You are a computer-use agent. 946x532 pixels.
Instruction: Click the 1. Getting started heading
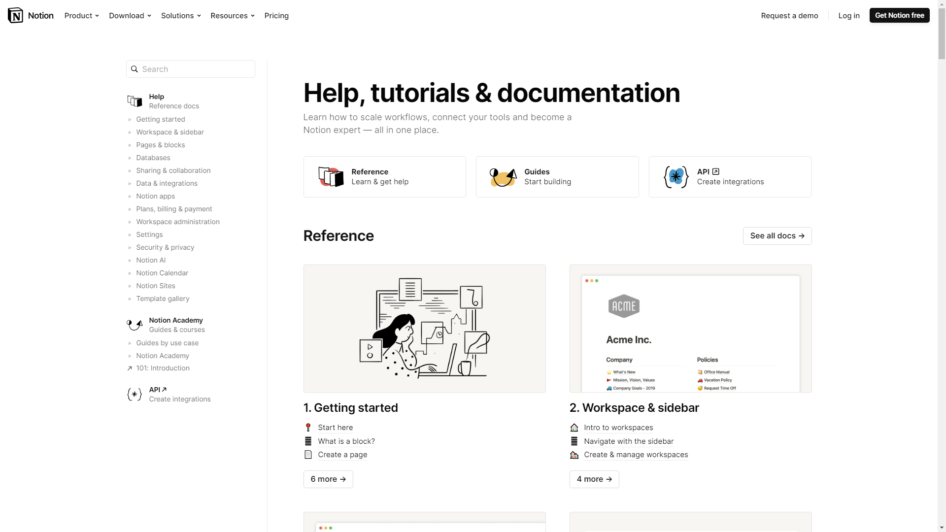point(351,408)
